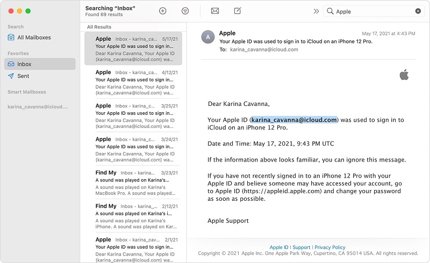Open the Apple ID footer link

click(278, 247)
